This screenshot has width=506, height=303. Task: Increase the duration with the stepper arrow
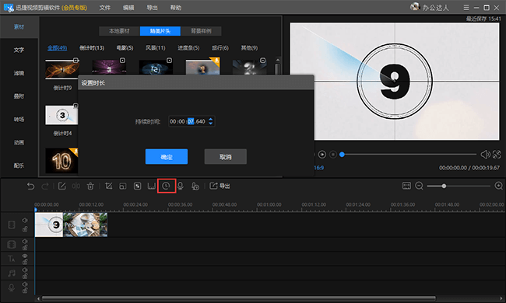(211, 119)
